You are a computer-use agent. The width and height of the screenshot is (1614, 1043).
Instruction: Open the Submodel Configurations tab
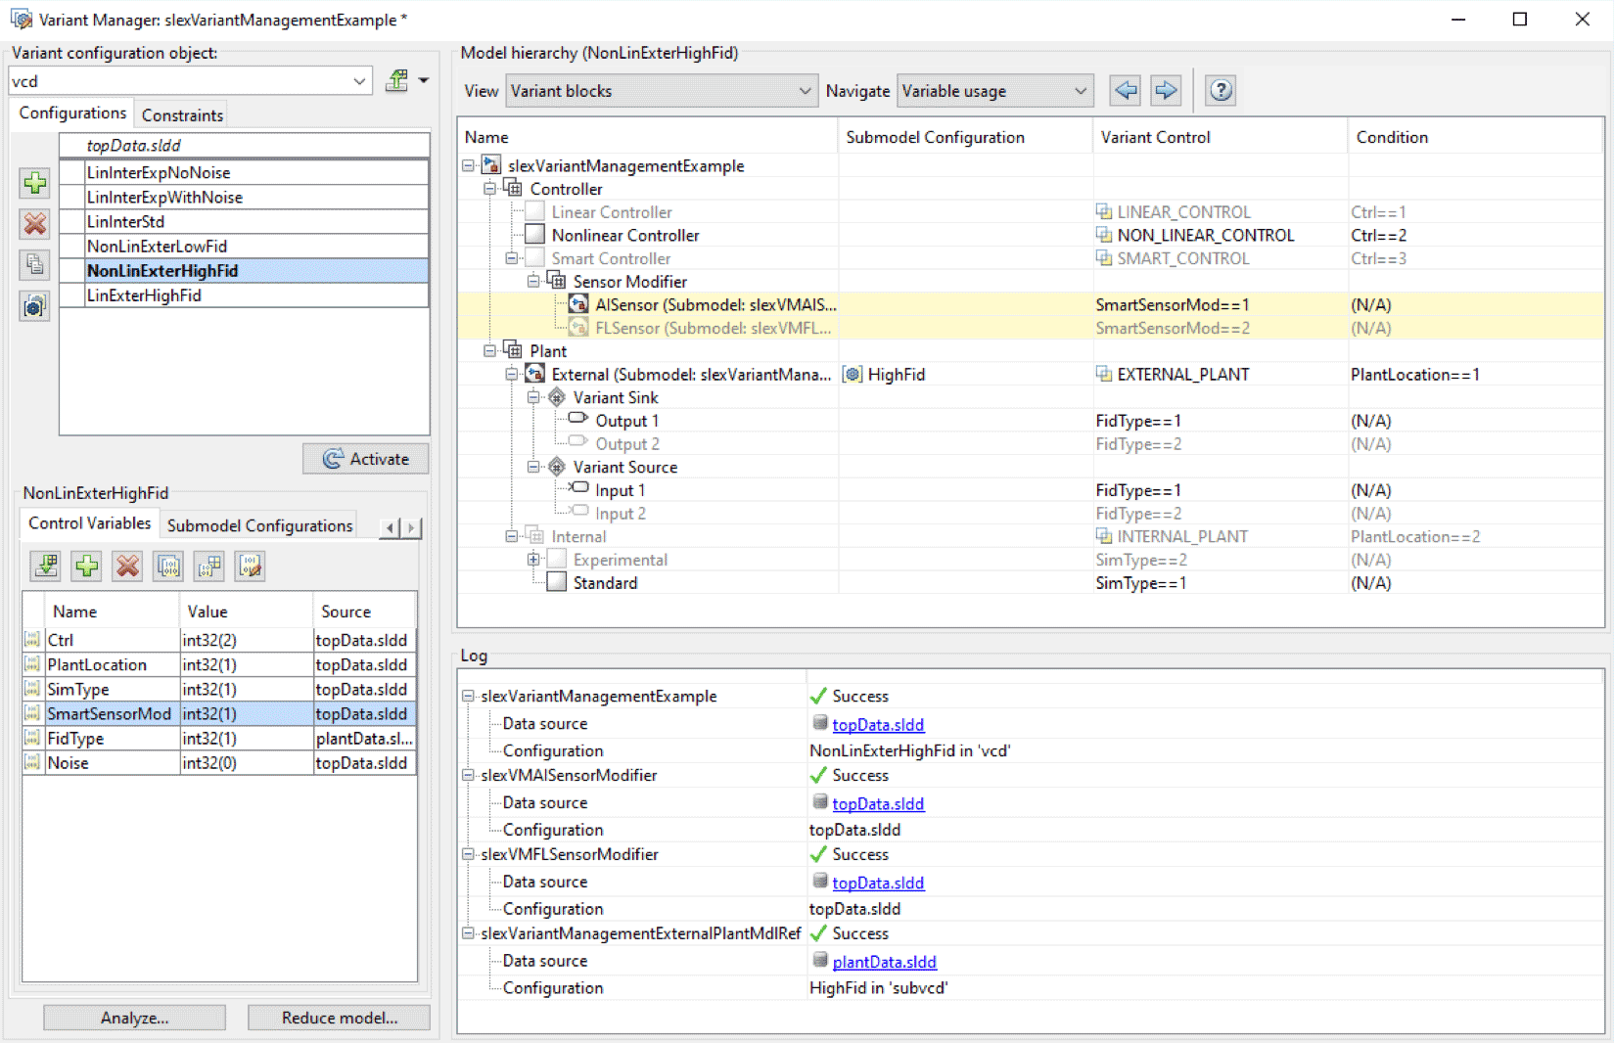pyautogui.click(x=258, y=525)
